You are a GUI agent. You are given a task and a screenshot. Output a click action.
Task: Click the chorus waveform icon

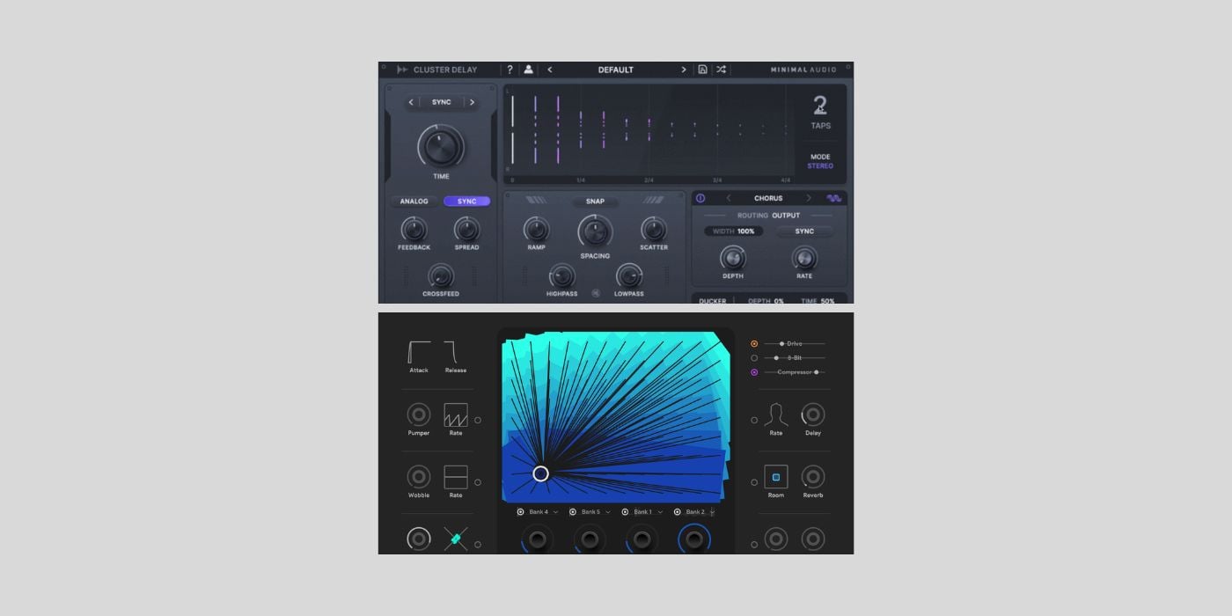pos(833,198)
